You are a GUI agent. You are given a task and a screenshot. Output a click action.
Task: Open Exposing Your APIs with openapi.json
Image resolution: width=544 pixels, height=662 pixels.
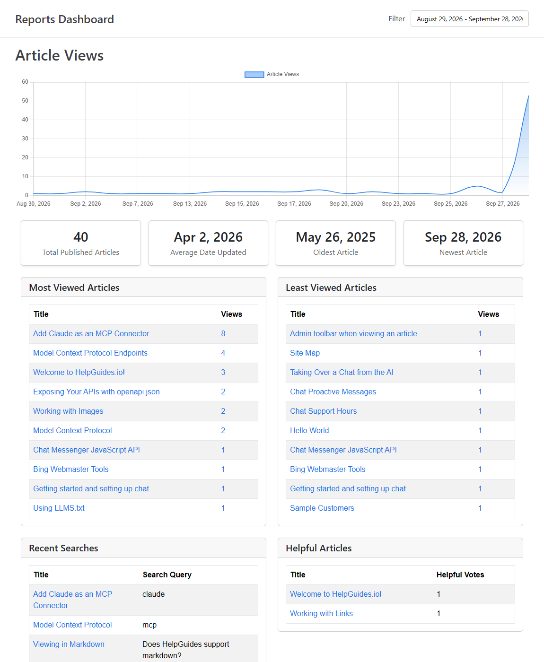97,392
